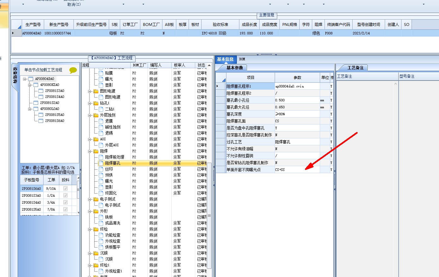Click the 外层蚀刻 folder icon

(x=96, y=115)
